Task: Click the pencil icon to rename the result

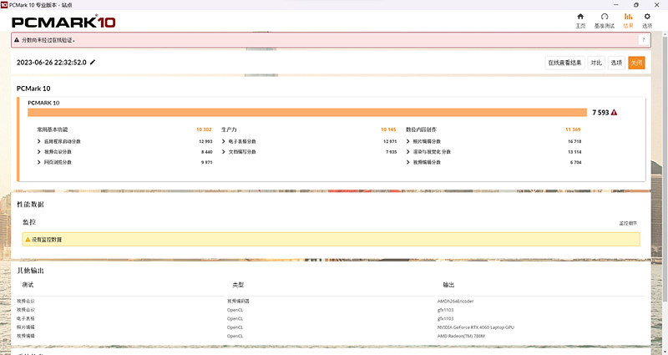Action: click(x=93, y=62)
